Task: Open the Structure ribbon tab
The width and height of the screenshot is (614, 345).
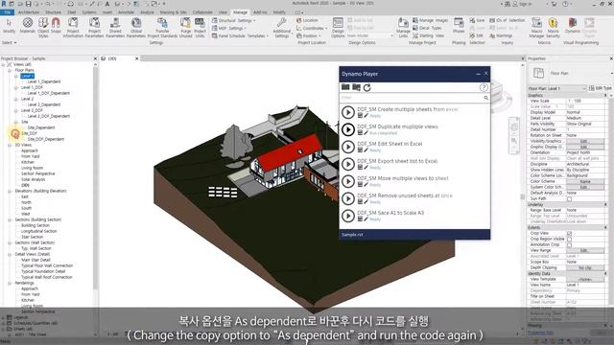Action: 54,12
